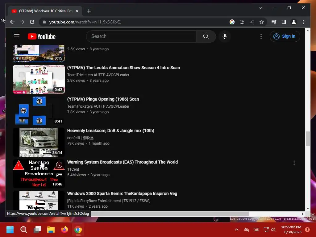Open the YouTube hamburger guide menu

17,36
